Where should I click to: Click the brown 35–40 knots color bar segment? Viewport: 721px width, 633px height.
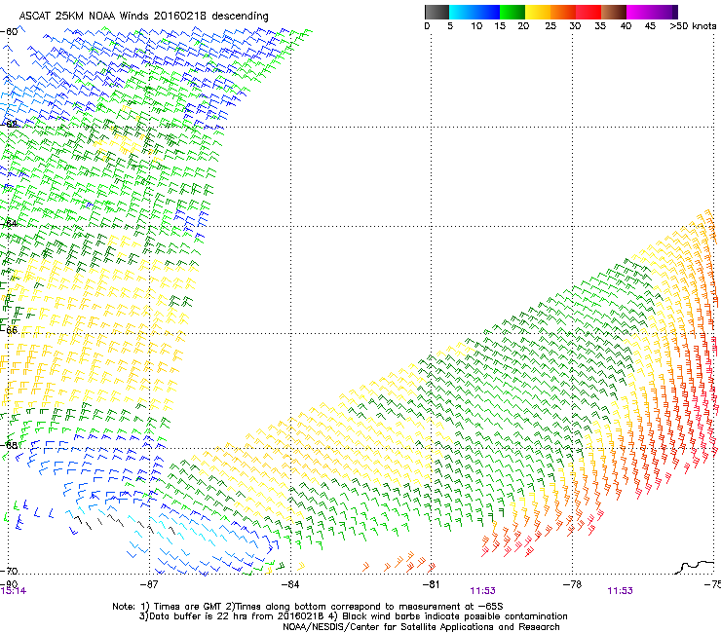[614, 12]
